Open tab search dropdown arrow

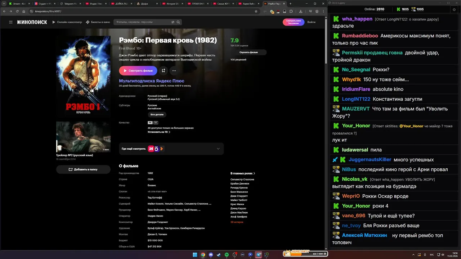pos(4,4)
